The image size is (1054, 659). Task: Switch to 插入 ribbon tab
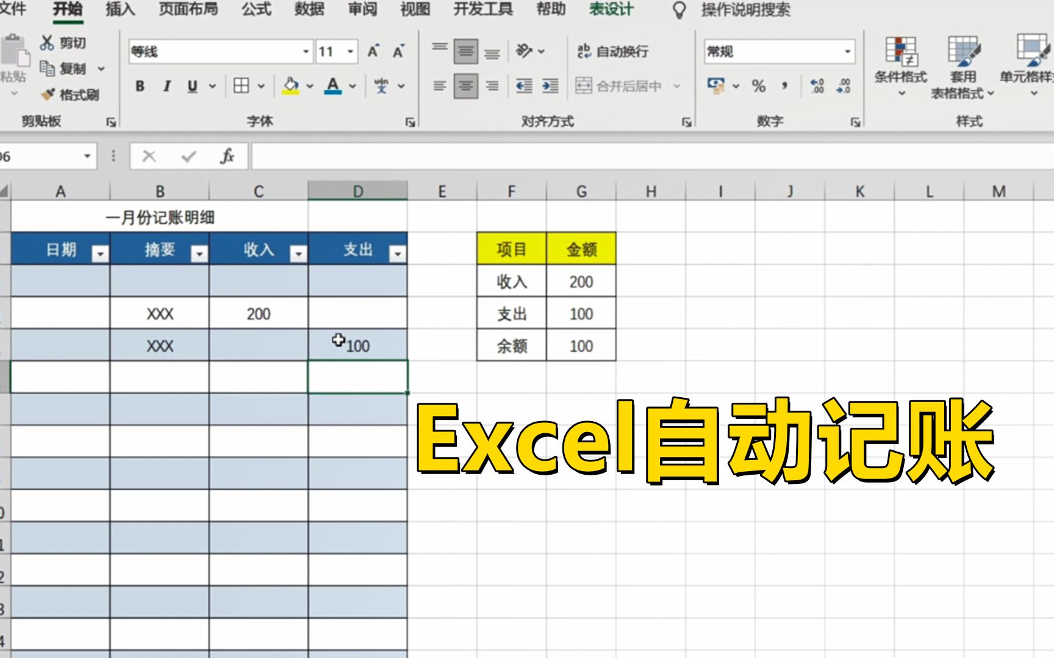pyautogui.click(x=120, y=9)
